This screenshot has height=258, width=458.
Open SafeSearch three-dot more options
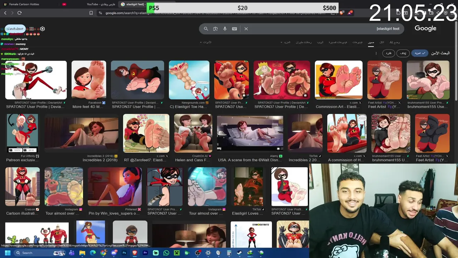pyautogui.click(x=376, y=53)
